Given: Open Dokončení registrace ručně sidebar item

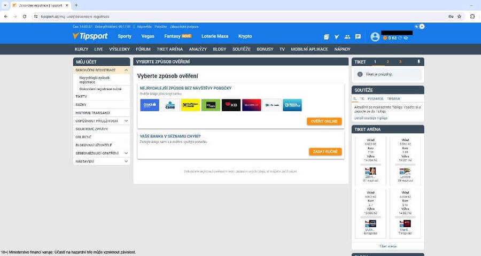Looking at the screenshot, I should [100, 89].
